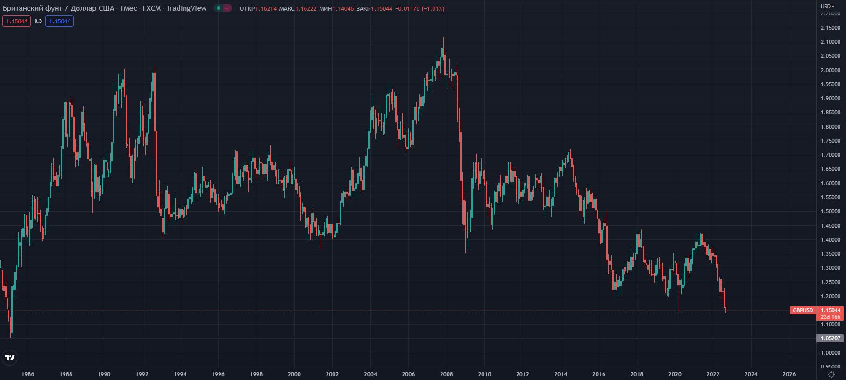Click 1.30000 on the price scale
The height and width of the screenshot is (380, 846).
(830, 268)
